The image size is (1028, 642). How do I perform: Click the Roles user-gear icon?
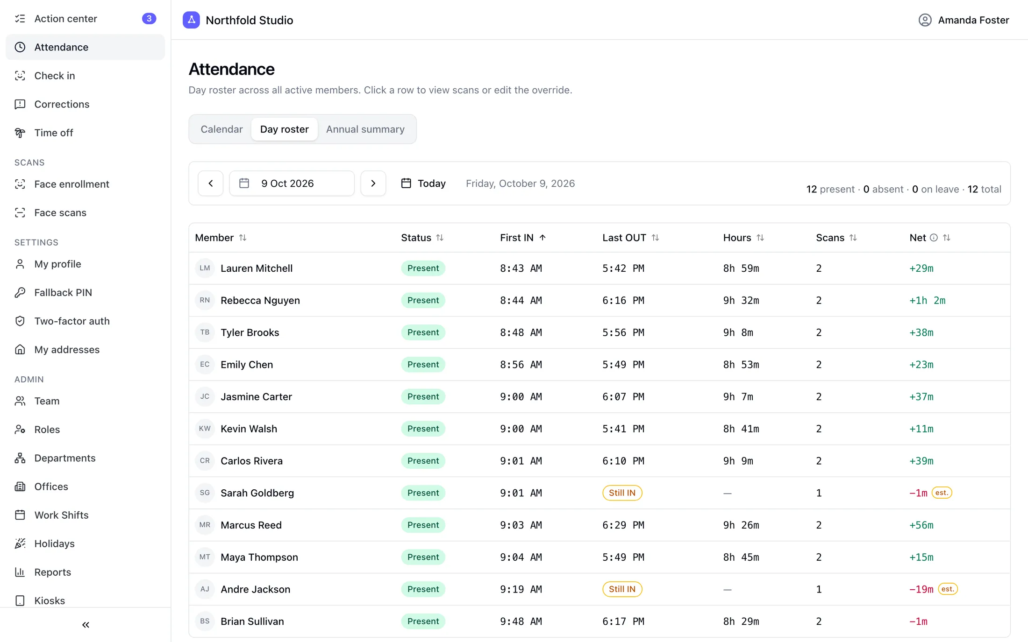(20, 429)
